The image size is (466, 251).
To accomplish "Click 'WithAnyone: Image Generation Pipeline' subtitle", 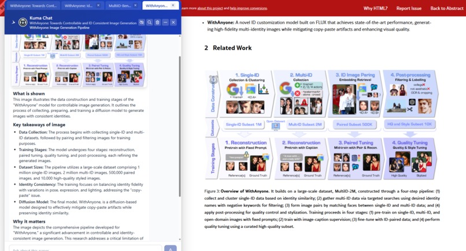I will click(60, 28).
